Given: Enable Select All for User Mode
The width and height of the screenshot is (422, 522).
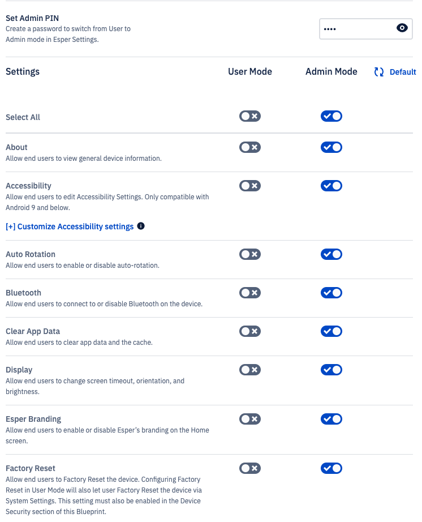Looking at the screenshot, I should pyautogui.click(x=249, y=116).
